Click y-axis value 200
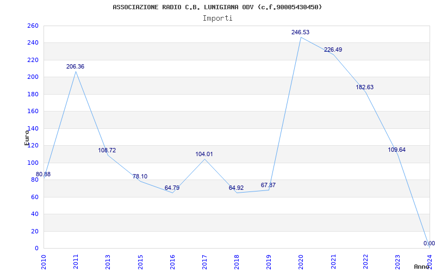The height and width of the screenshot is (272, 435). (x=33, y=77)
